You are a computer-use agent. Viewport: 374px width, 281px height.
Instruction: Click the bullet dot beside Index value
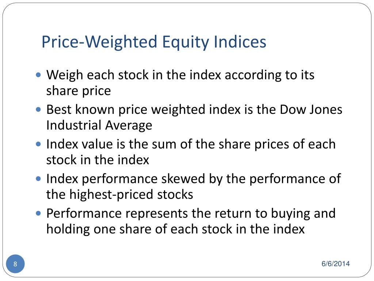tap(38, 144)
